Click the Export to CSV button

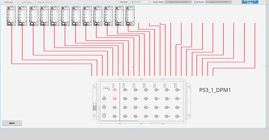pos(250,2)
